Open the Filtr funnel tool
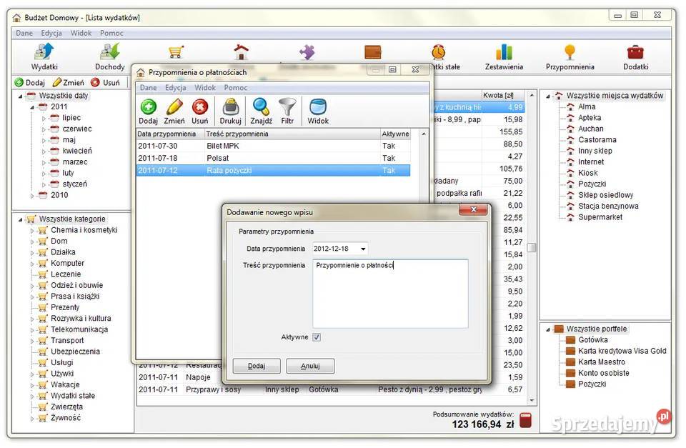This screenshot has width=686, height=448. [x=287, y=111]
